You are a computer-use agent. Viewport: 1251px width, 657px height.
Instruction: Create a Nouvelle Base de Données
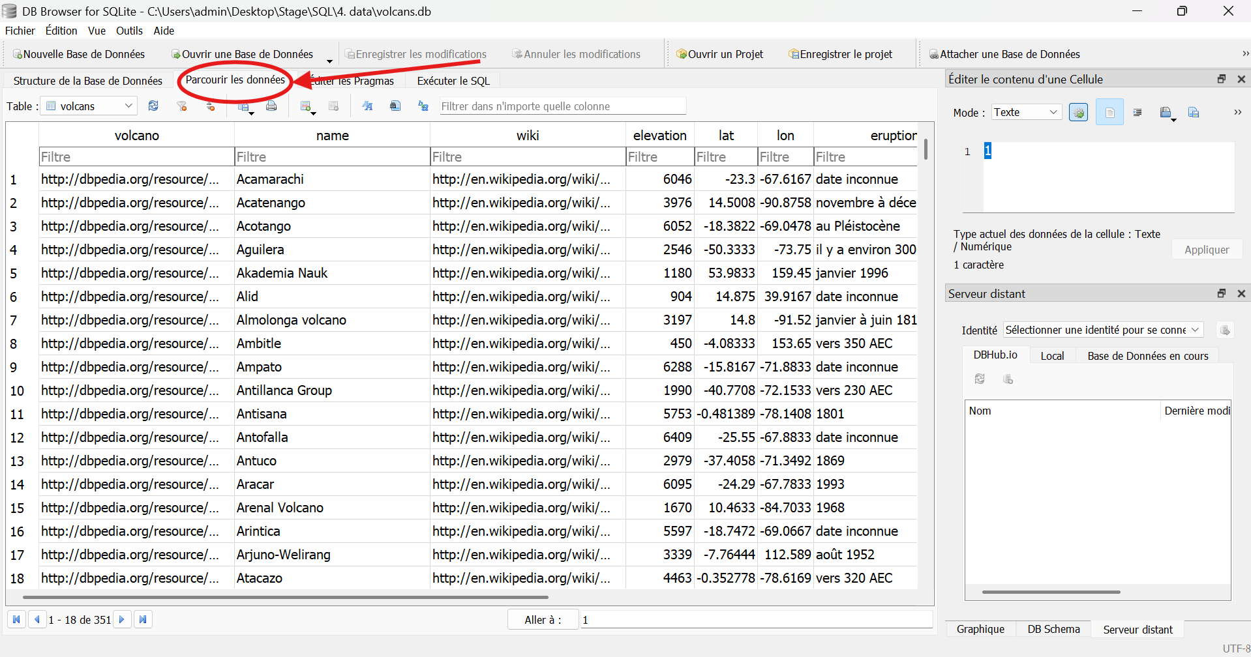(x=78, y=53)
